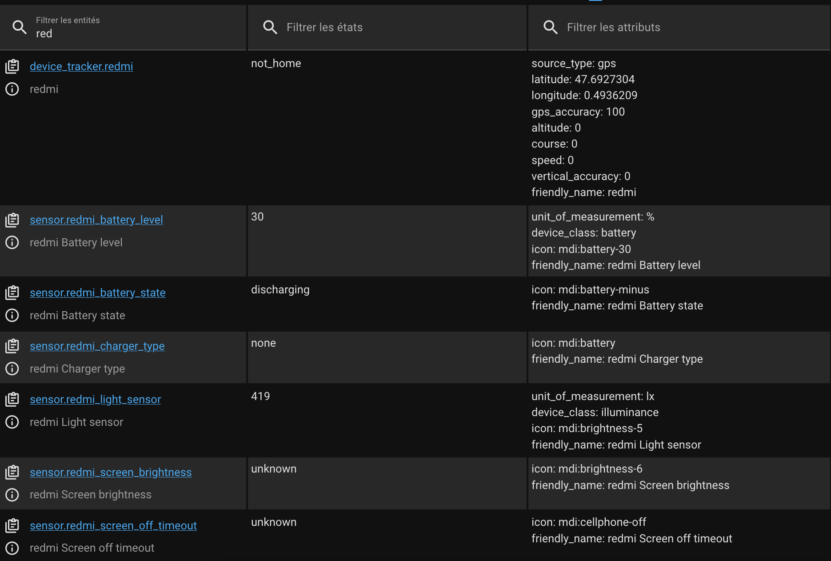Image resolution: width=831 pixels, height=561 pixels.
Task: Open info dialog for redmi device tracker
Action: (x=12, y=89)
